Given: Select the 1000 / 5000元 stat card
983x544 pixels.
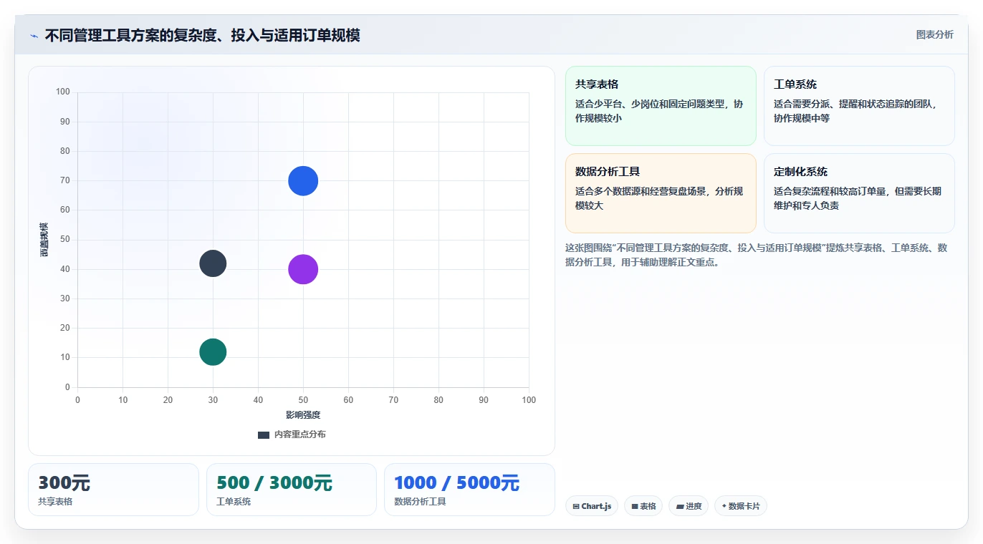Looking at the screenshot, I should click(469, 490).
